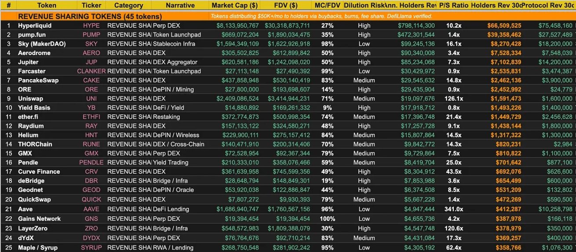
Task: Select the Hyperliquid token cell
Action: (x=35, y=26)
